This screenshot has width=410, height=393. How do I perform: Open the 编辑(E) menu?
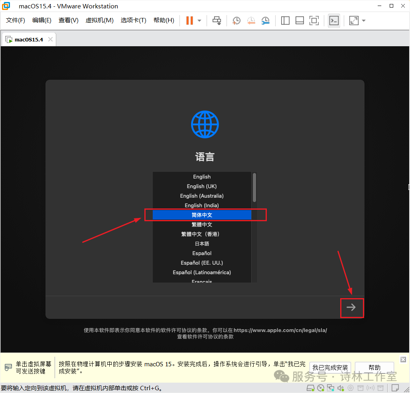42,20
